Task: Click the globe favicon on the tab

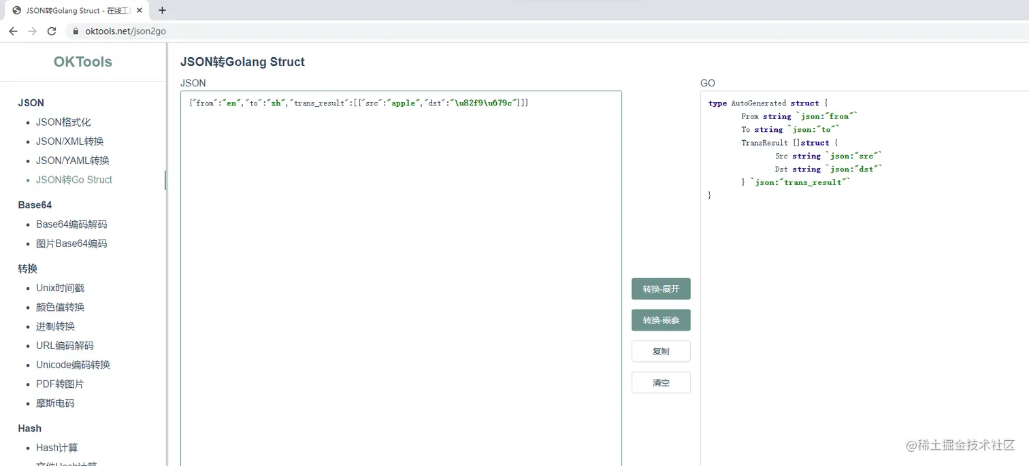Action: [17, 10]
